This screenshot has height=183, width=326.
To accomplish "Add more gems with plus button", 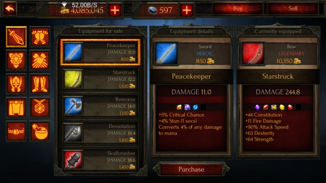I will click(x=187, y=10).
